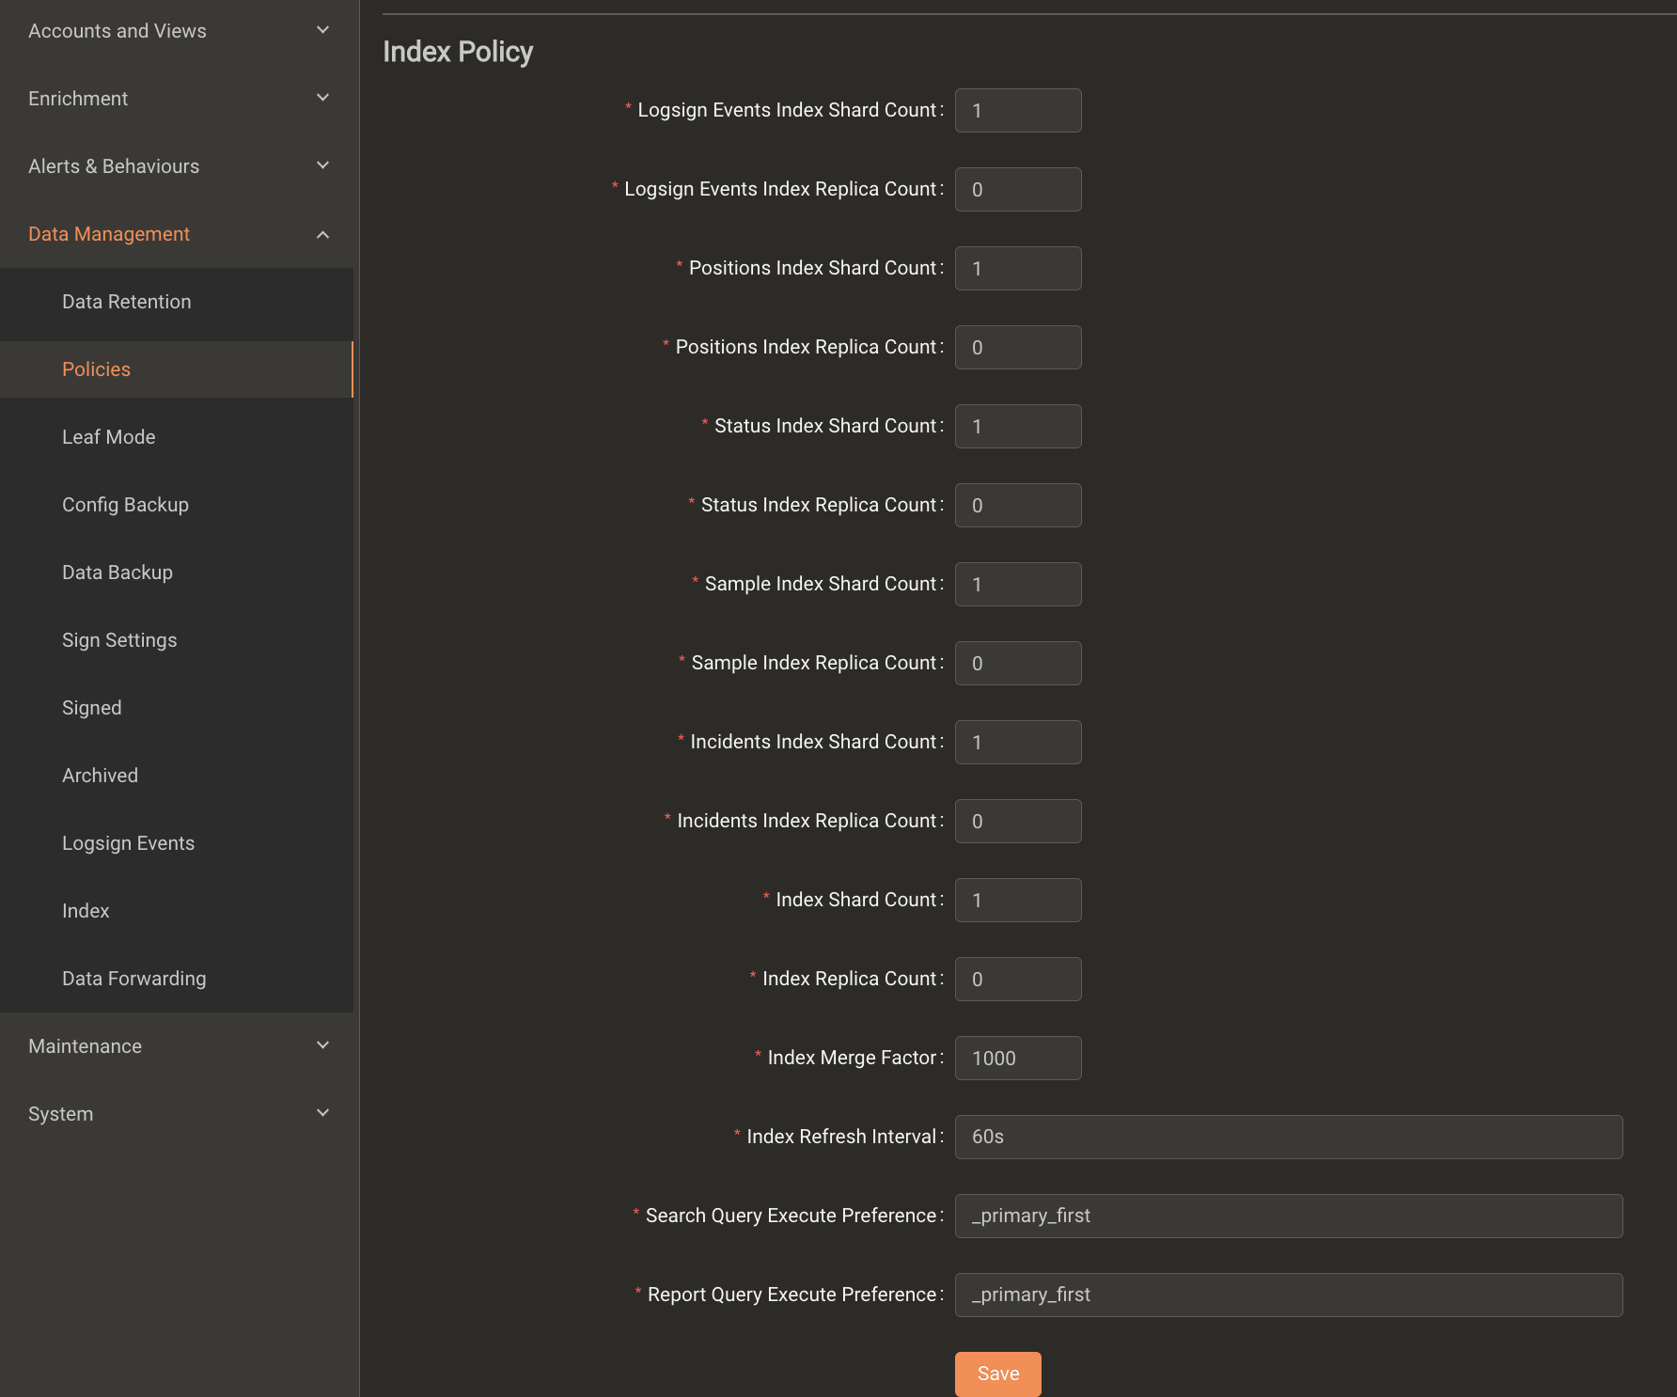Select Report Query Execute Preference label
The width and height of the screenshot is (1677, 1397).
tap(791, 1295)
